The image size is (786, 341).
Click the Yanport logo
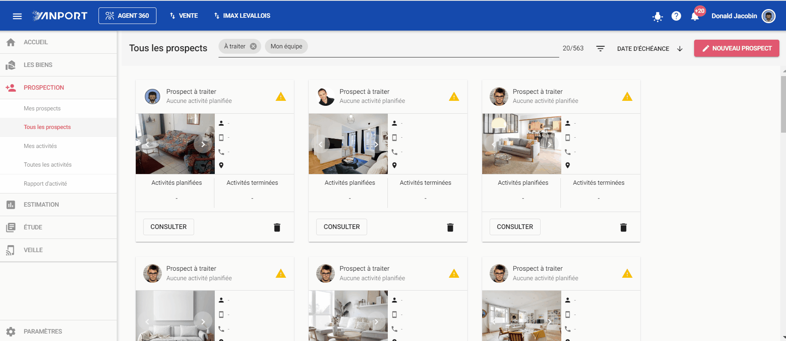coord(60,16)
